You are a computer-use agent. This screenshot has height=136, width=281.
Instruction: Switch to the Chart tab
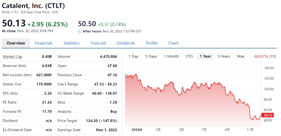click(173, 43)
